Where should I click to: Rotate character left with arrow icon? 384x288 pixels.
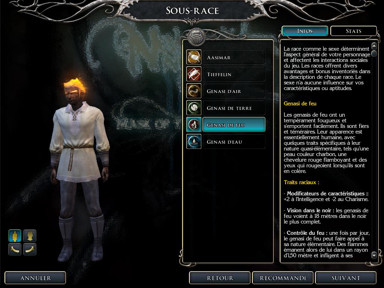[x=15, y=249]
